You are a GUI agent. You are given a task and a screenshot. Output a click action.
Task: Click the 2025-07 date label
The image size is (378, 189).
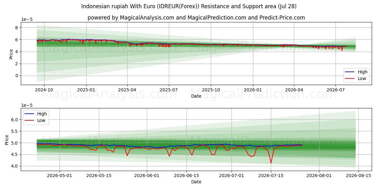[169, 90]
